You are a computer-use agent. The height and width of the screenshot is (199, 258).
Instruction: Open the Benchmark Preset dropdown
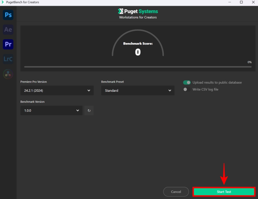pyautogui.click(x=138, y=90)
